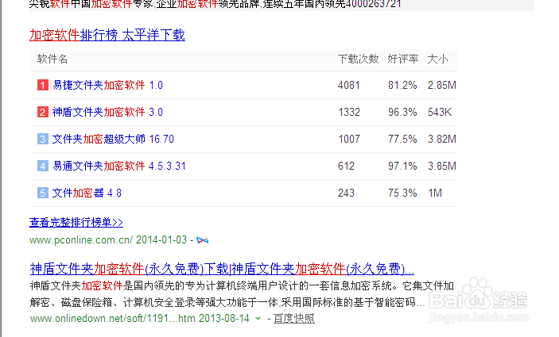Screen dimensions: 559x337
Task: Click download count 4081
Action: [x=348, y=86]
